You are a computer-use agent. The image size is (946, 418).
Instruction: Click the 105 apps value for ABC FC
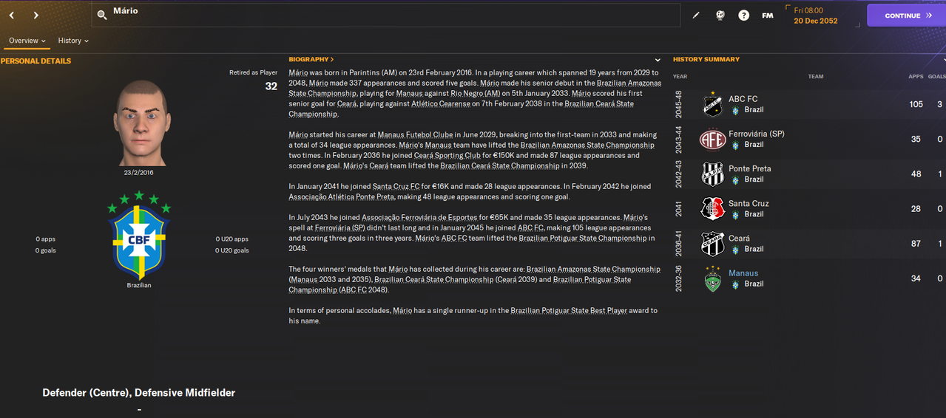pyautogui.click(x=916, y=104)
